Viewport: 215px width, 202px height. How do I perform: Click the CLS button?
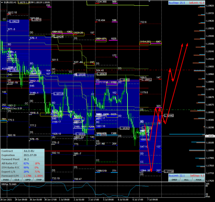[17, 180]
